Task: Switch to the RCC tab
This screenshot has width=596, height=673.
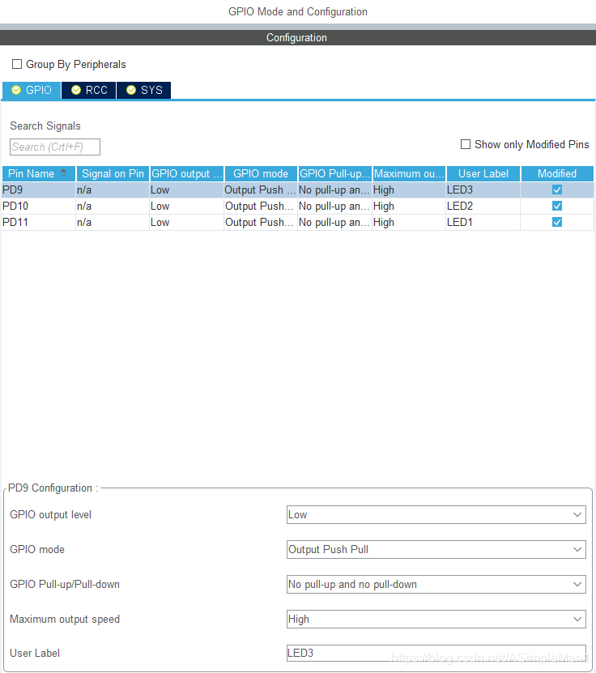Action: (89, 90)
